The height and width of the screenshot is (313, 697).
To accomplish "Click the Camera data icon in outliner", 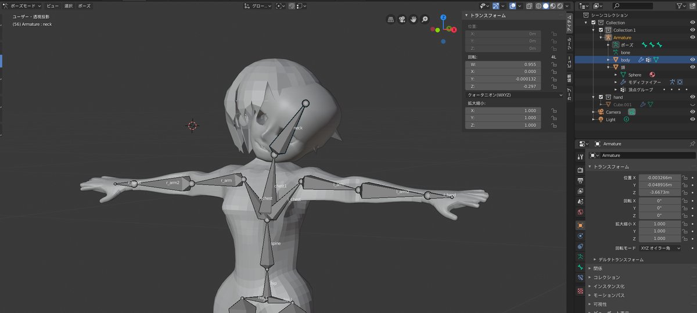I will pos(631,111).
